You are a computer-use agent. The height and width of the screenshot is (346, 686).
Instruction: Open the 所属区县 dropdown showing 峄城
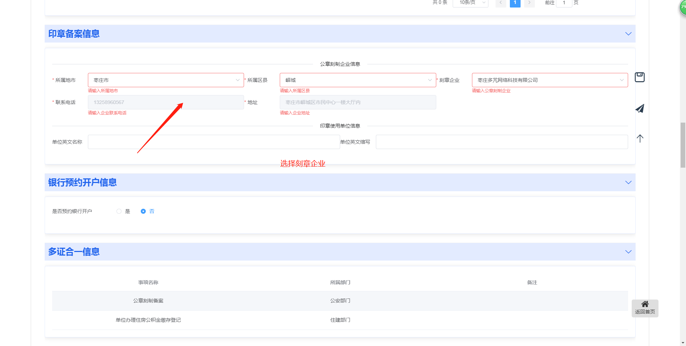tap(358, 80)
